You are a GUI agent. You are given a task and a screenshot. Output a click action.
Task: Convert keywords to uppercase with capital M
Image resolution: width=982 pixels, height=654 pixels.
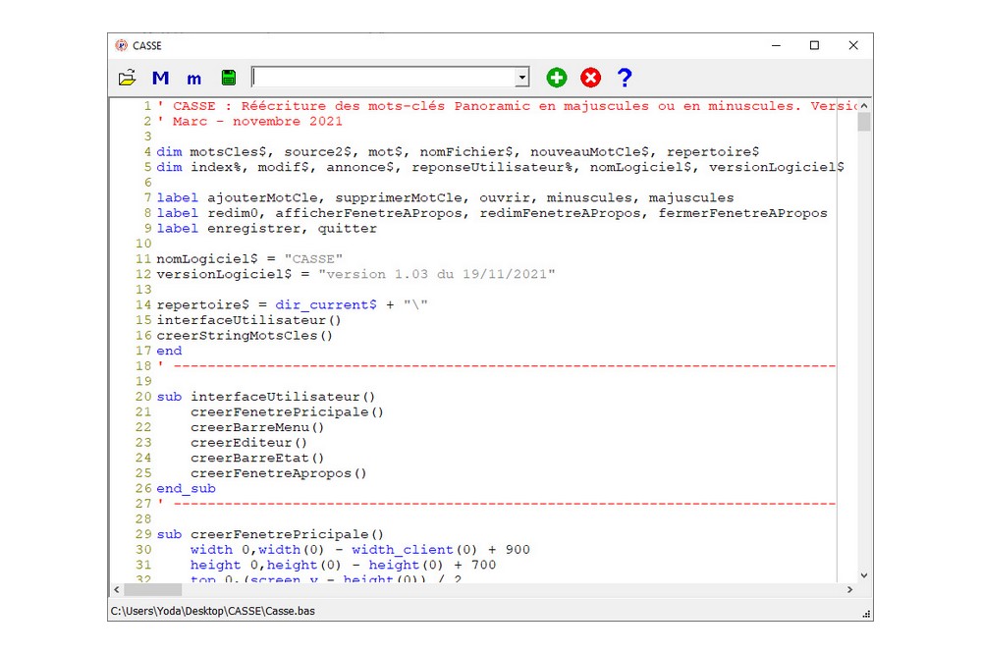160,78
